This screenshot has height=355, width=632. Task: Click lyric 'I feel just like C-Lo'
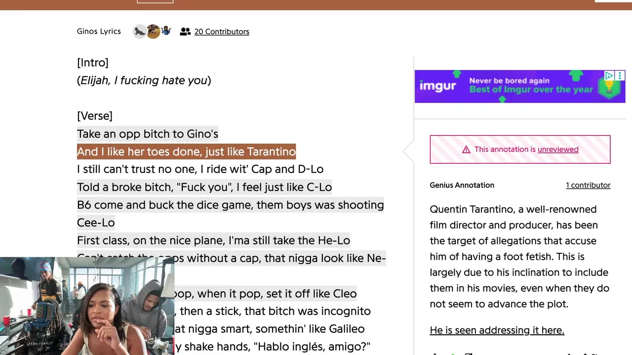point(284,187)
